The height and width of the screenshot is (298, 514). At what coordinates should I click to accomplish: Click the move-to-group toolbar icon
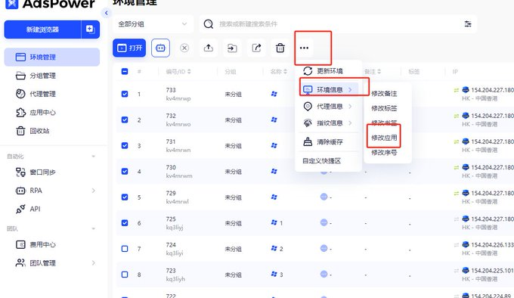click(x=232, y=48)
